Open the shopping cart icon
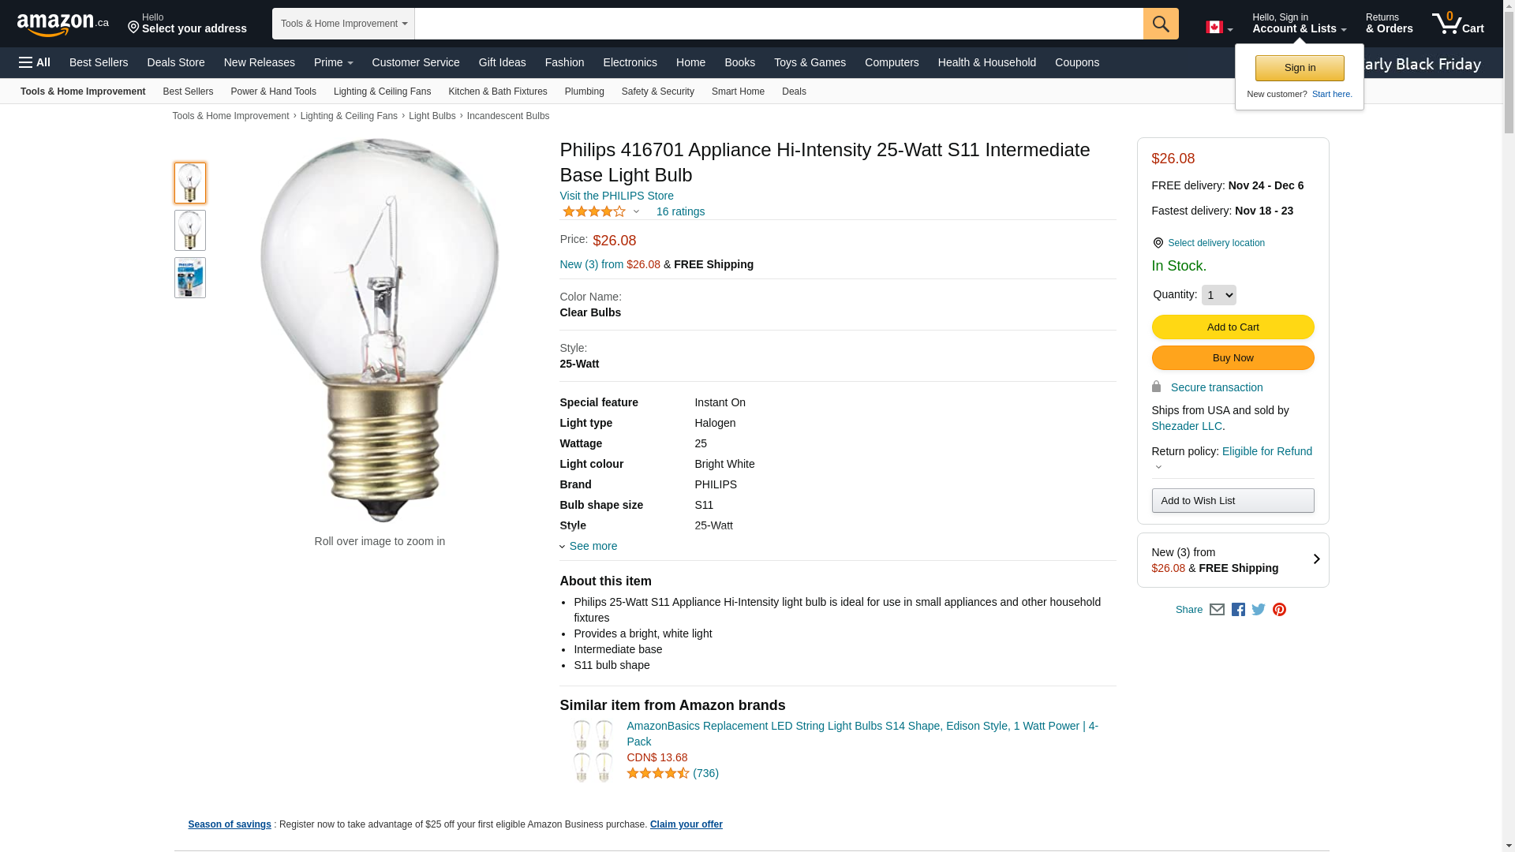The width and height of the screenshot is (1515, 852). coord(1457,24)
